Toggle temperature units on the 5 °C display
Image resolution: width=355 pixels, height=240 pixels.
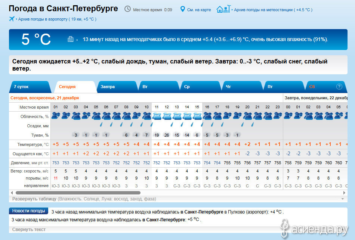click(36, 39)
